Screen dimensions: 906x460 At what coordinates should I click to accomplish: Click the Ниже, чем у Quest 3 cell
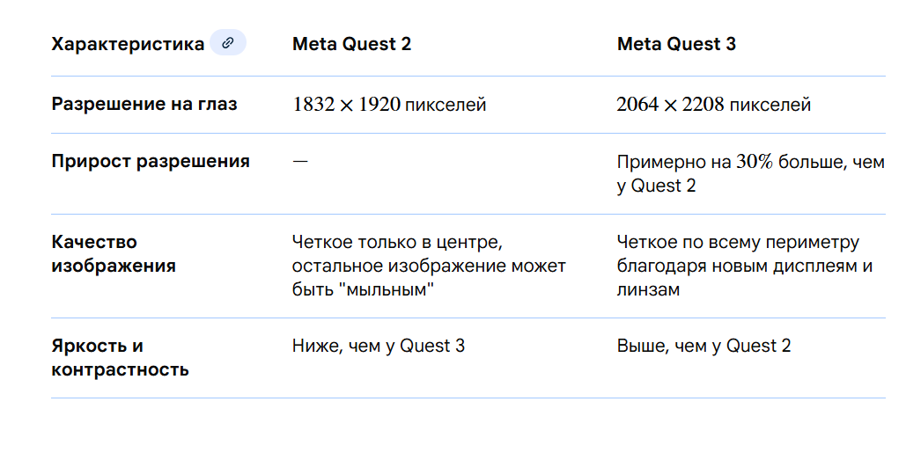(379, 346)
